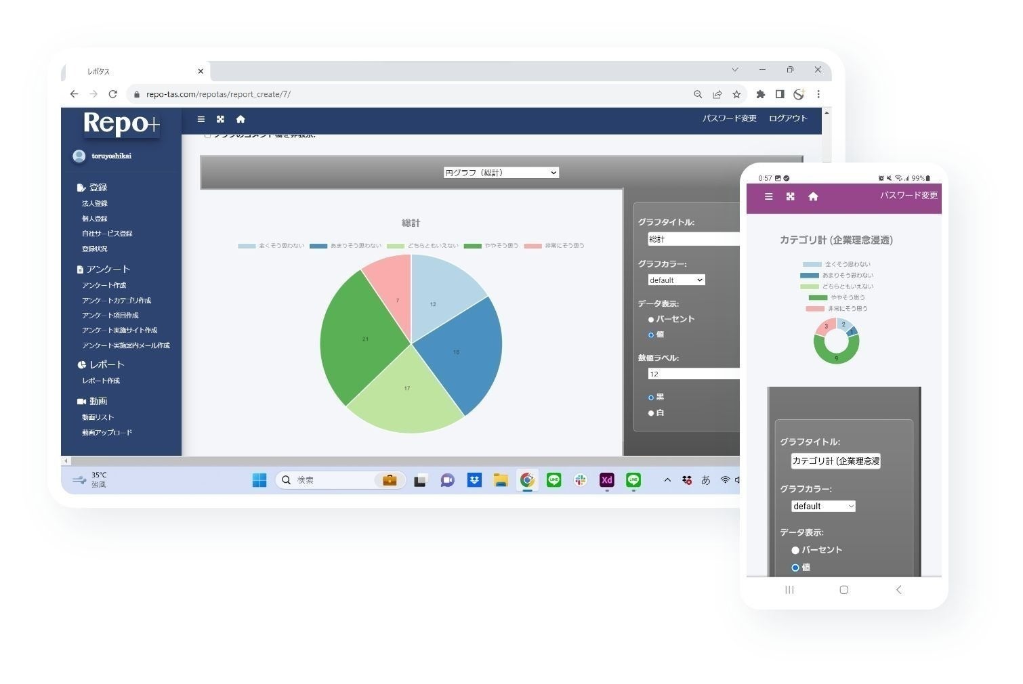The image size is (1023, 684).
Task: Open the phone グラフカラー default dropdown
Action: 823,507
